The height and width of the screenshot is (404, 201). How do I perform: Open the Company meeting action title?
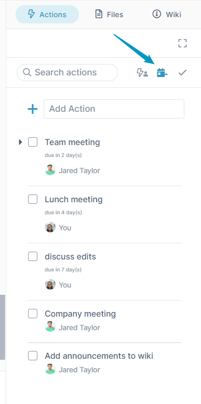(81, 314)
